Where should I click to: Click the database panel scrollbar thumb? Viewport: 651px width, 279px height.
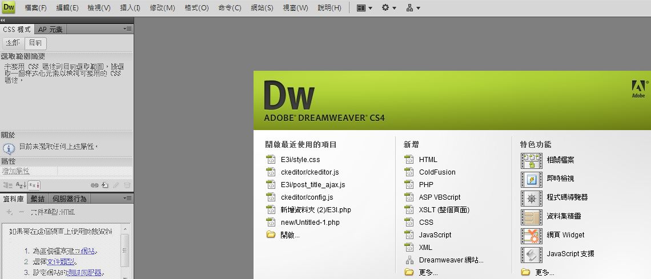pyautogui.click(x=125, y=250)
